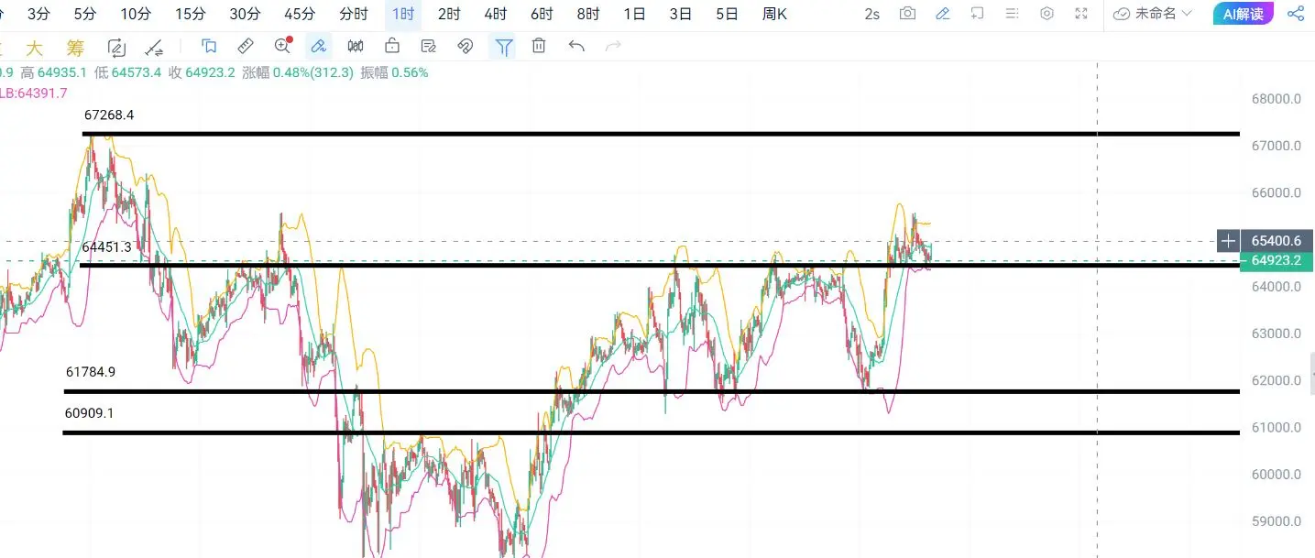
Task: Click the 收 64923.2 close value
Action: [x=202, y=72]
